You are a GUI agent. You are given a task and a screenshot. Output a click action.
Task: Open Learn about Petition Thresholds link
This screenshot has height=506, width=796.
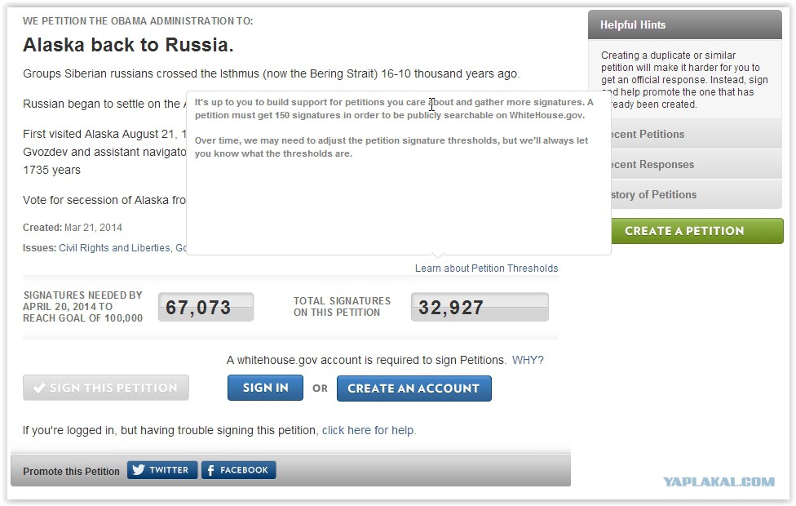click(x=486, y=269)
